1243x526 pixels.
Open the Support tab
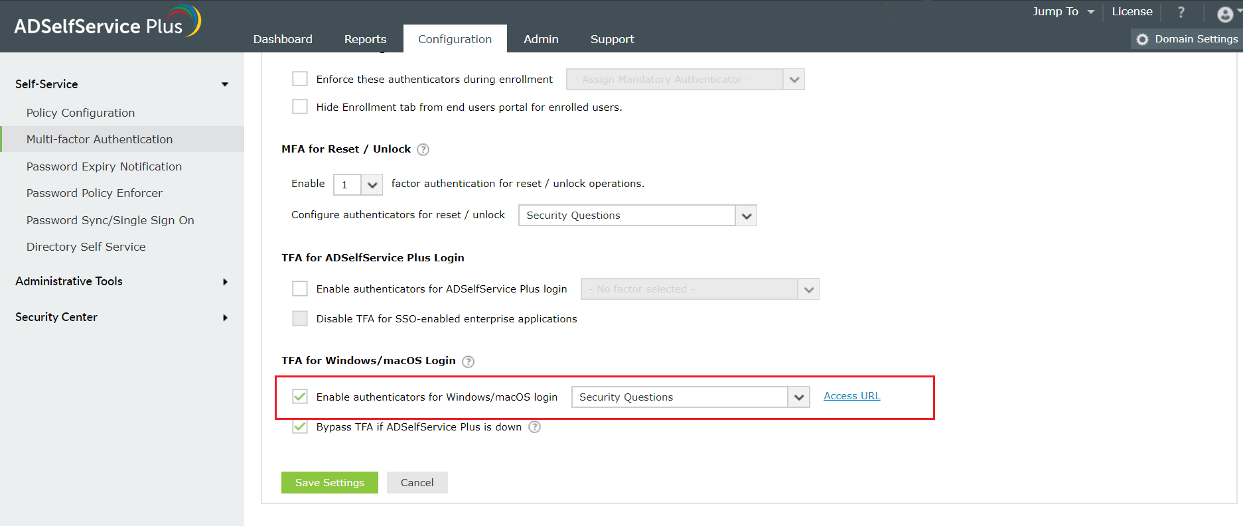613,39
